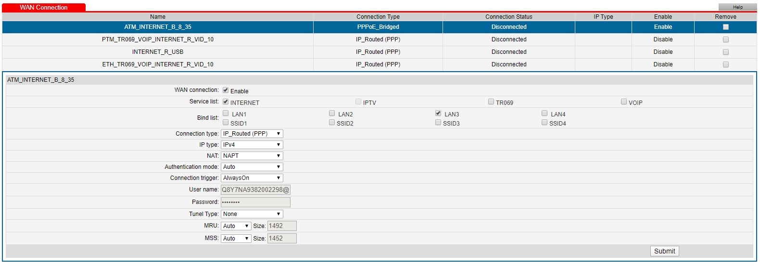The width and height of the screenshot is (760, 266).
Task: Click the Enable column header
Action: click(663, 17)
